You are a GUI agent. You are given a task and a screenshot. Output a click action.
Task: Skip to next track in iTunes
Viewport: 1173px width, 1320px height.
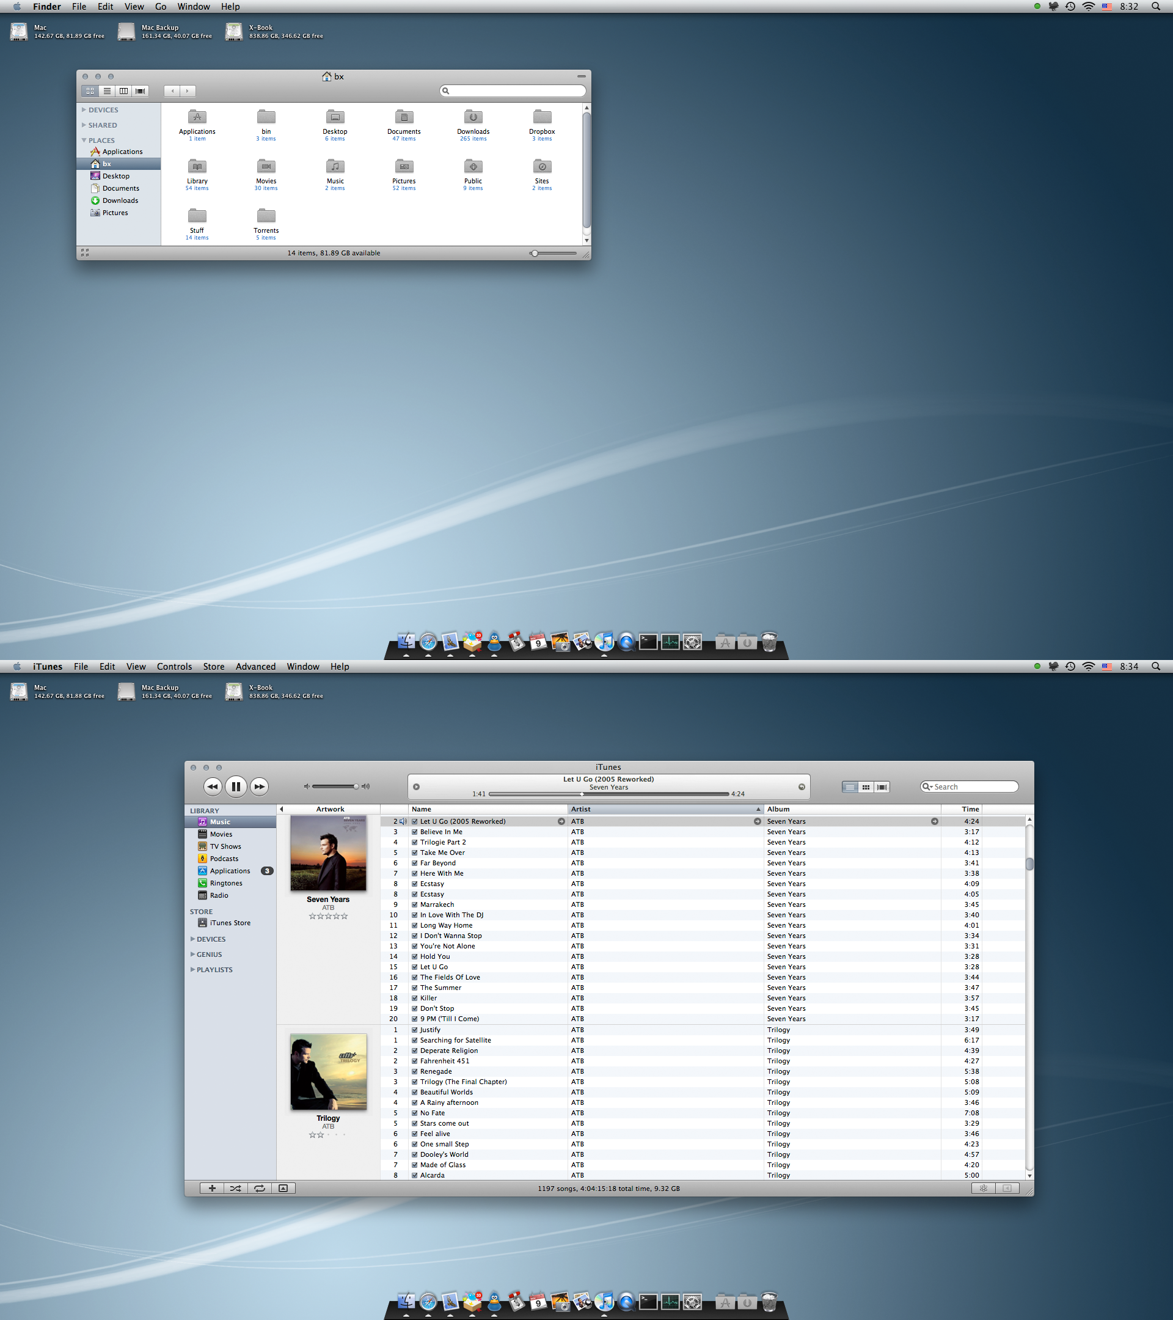259,787
